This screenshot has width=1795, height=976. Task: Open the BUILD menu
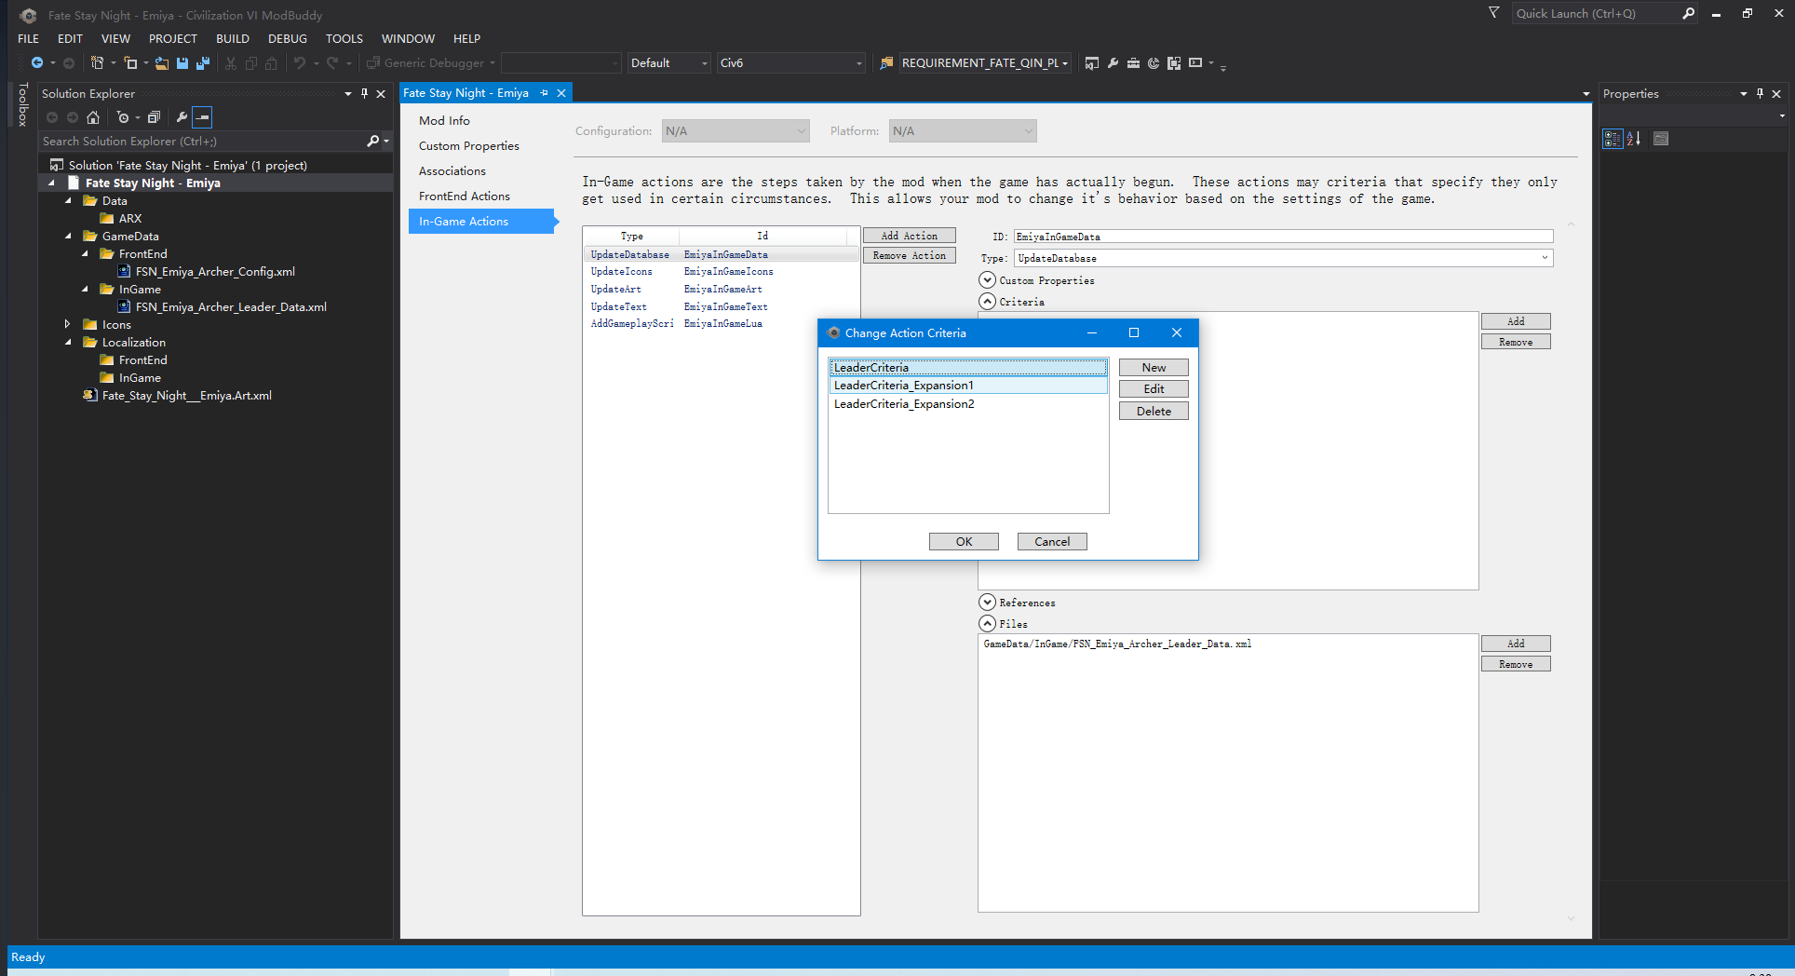pyautogui.click(x=233, y=39)
